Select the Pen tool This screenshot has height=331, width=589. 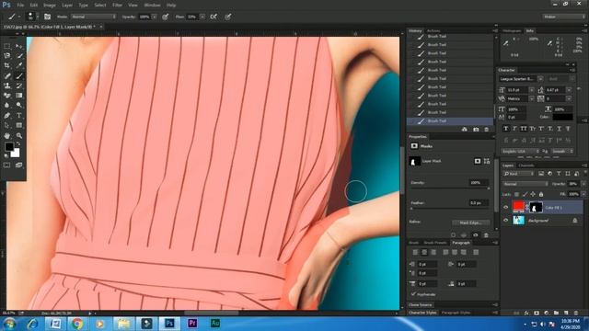[x=7, y=115]
